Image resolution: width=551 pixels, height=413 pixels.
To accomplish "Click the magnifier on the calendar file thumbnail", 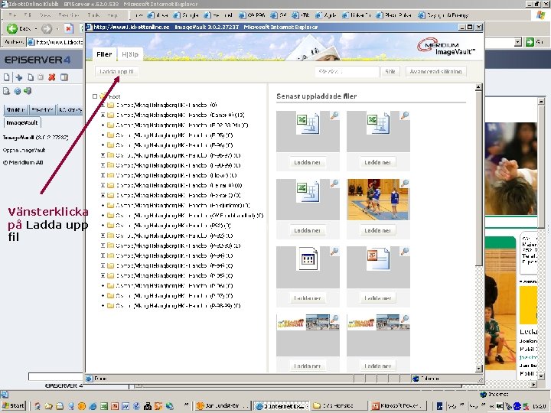I will pyautogui.click(x=334, y=251).
